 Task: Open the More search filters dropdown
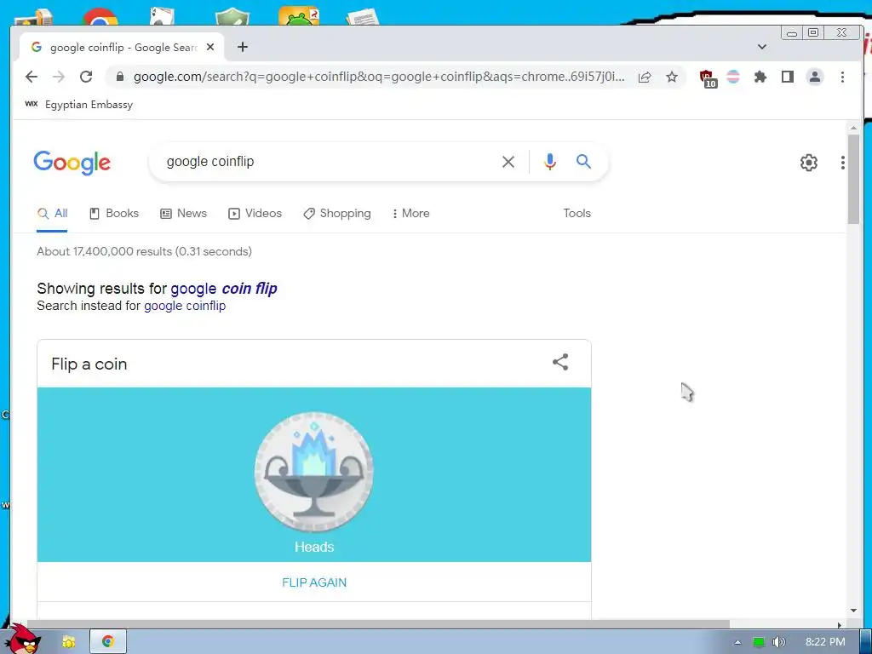[x=410, y=214]
